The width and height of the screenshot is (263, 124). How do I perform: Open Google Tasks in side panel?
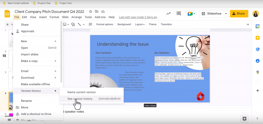[257, 49]
